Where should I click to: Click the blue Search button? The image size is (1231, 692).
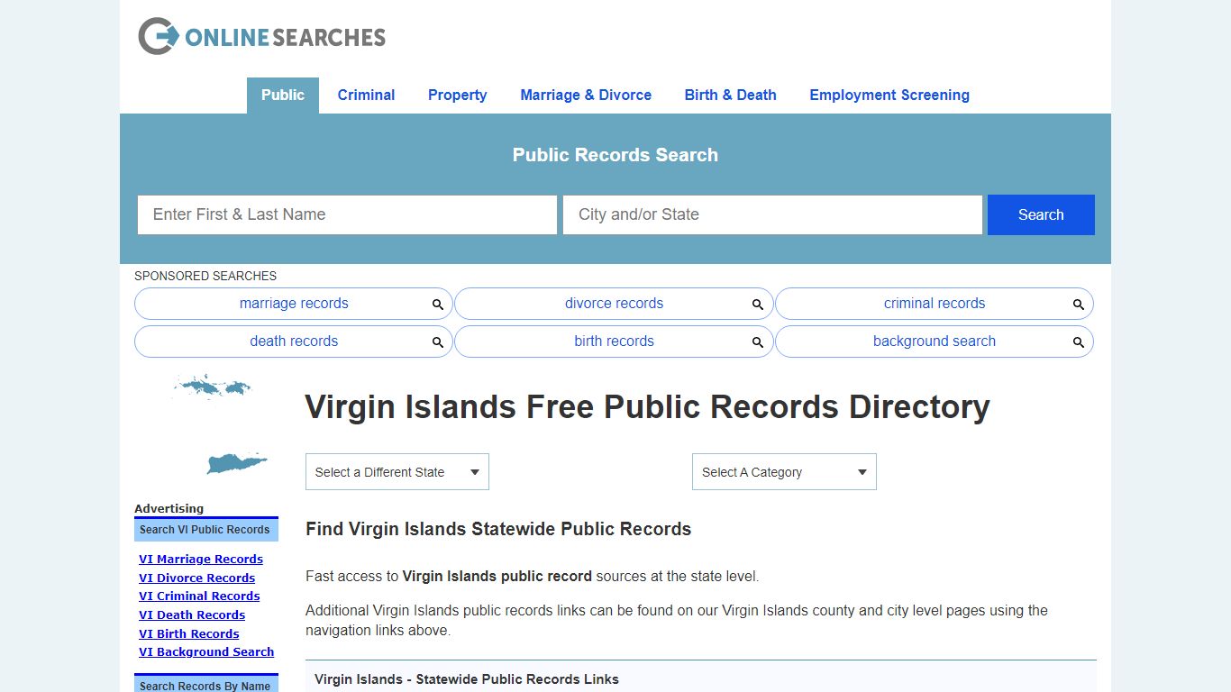(x=1041, y=214)
